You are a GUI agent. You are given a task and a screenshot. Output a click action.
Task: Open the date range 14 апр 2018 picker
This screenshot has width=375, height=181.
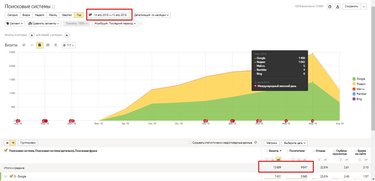(108, 15)
